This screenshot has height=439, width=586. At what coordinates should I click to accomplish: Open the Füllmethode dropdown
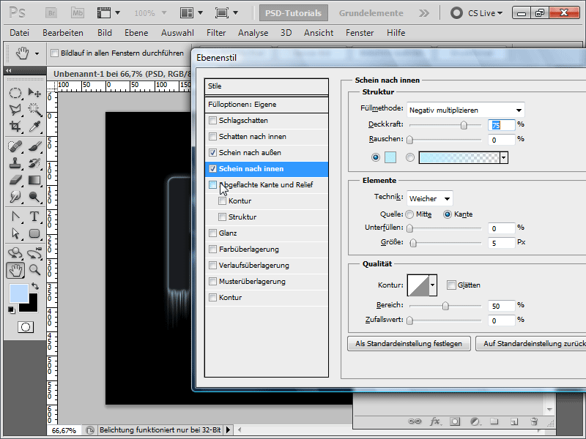[466, 110]
